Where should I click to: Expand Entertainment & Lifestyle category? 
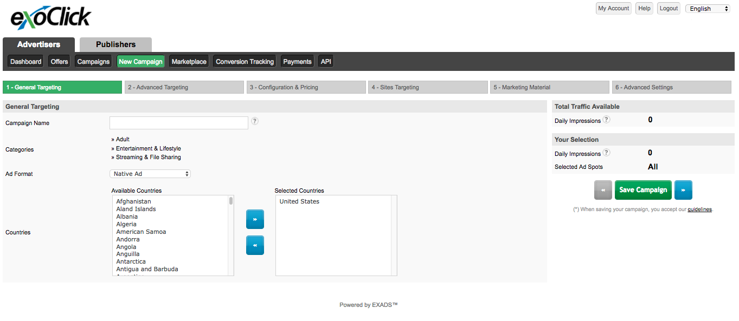tap(146, 148)
